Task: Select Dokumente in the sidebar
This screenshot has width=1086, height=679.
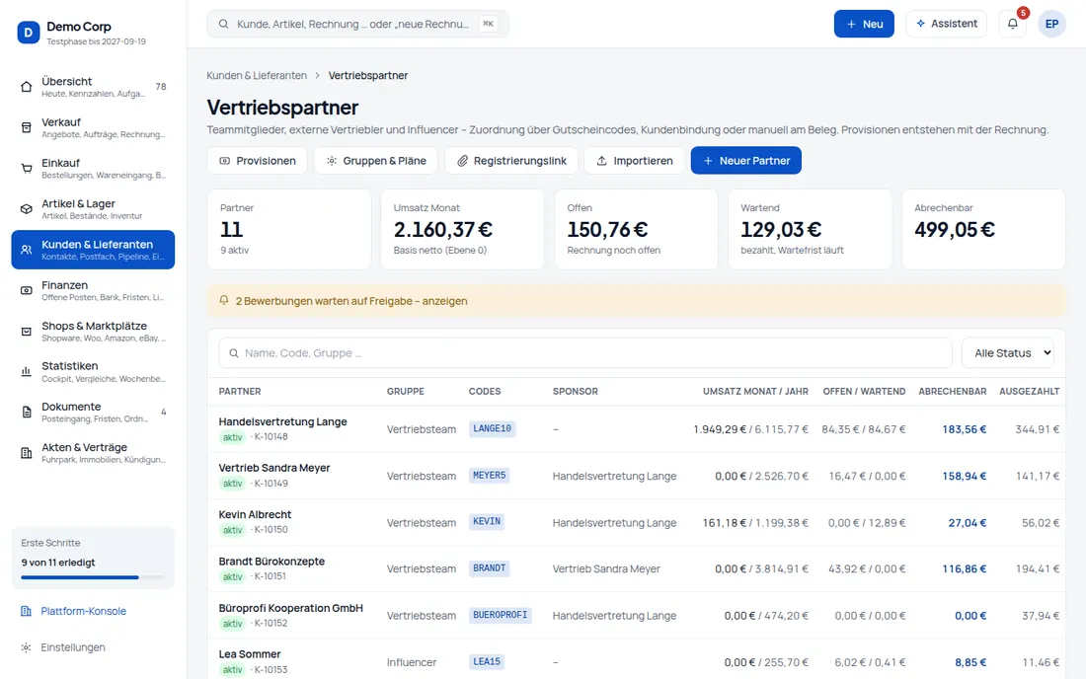Action: [x=93, y=413]
